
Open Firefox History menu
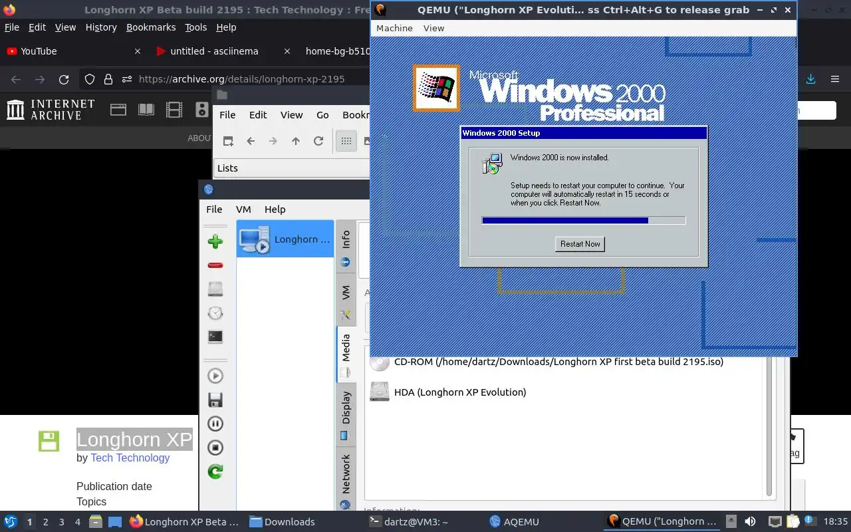tap(101, 27)
